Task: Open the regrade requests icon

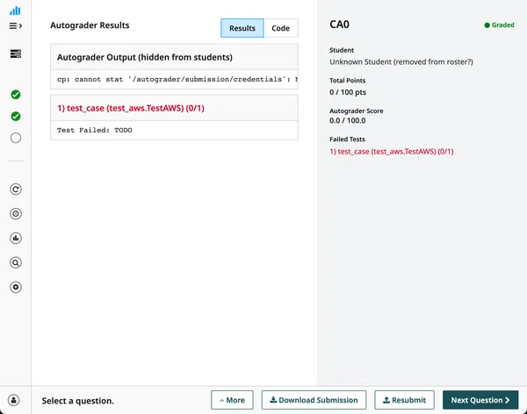Action: coord(16,189)
